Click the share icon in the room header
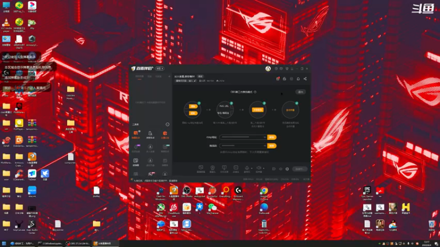 (305, 79)
